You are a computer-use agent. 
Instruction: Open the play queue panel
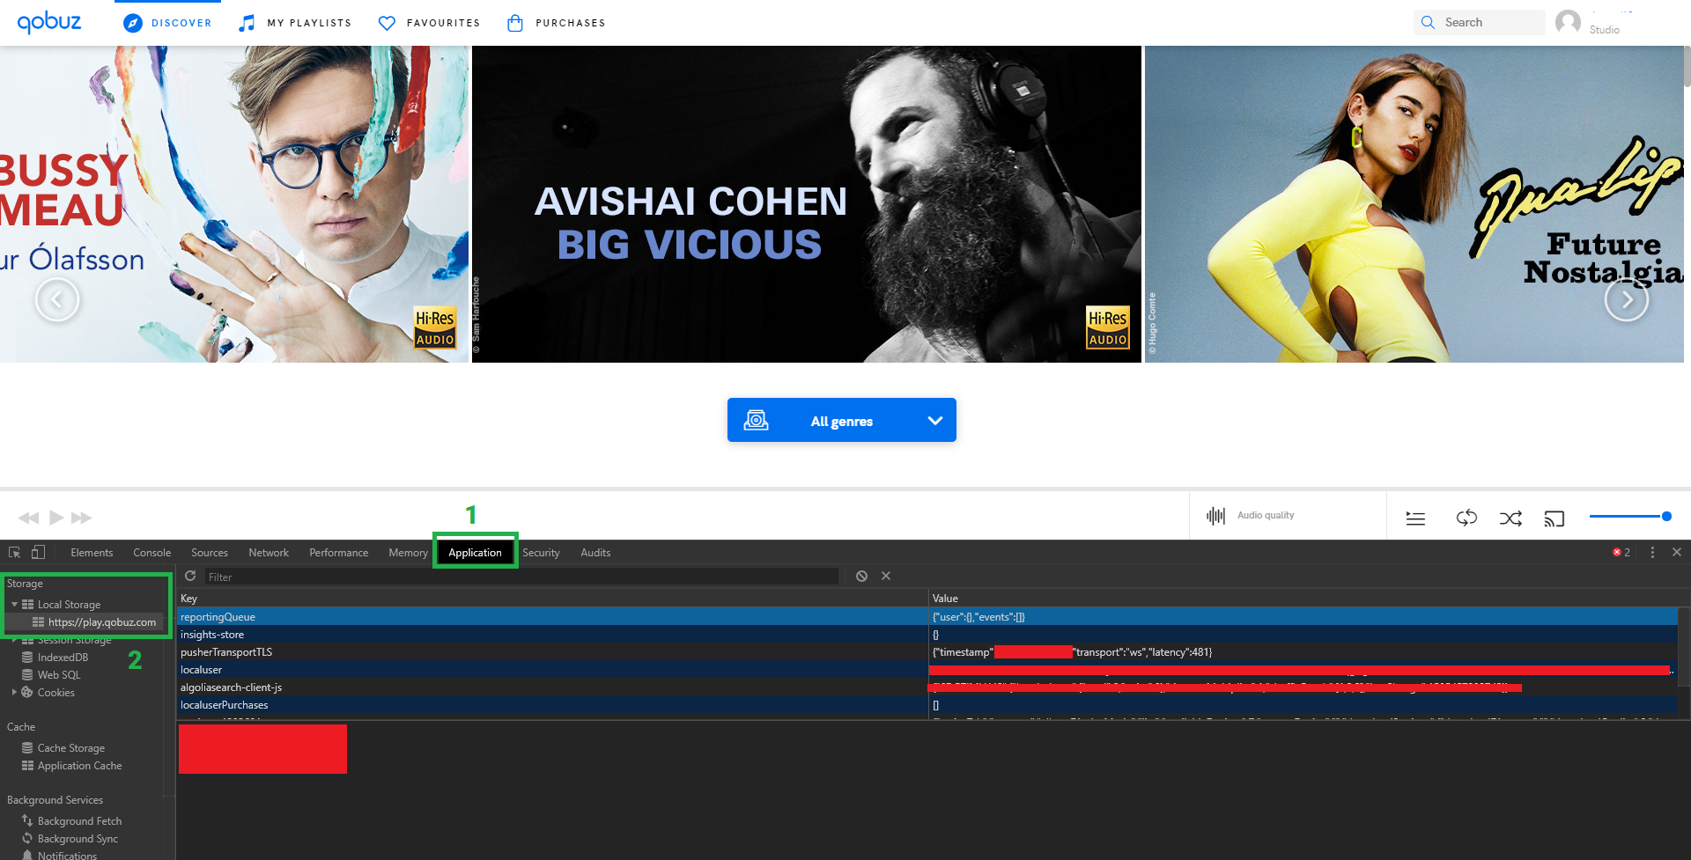(x=1415, y=518)
